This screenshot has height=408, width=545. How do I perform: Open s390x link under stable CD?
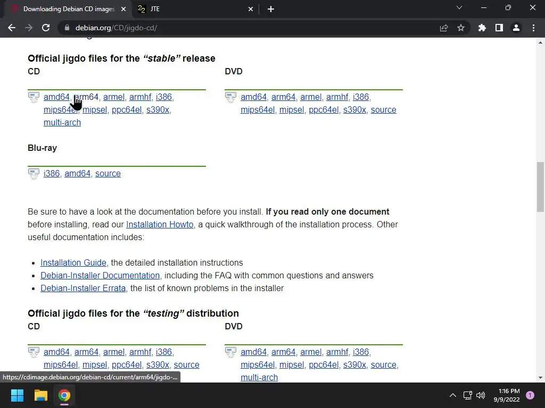[x=158, y=110]
